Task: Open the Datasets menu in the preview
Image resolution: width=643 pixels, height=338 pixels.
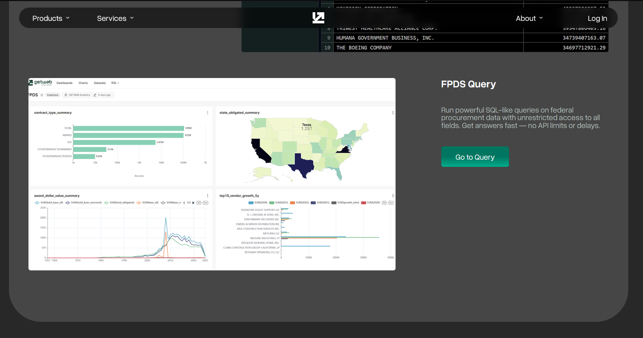Action: pyautogui.click(x=100, y=83)
